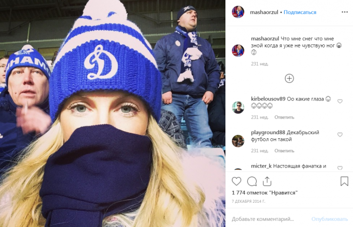Screen dimensions: 353x227
Task: Open the comment bubble icon
Action: click(252, 181)
